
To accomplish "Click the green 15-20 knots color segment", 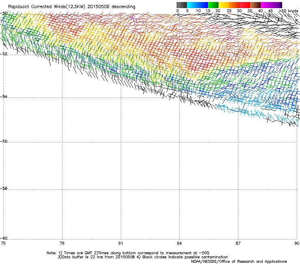I will coord(213,5).
